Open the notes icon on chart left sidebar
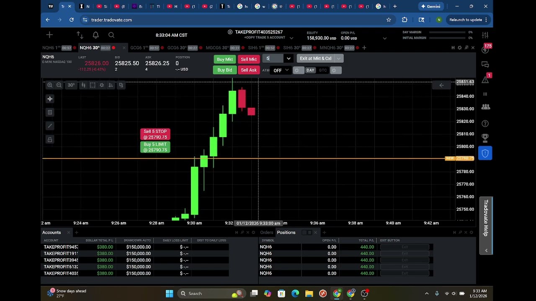 coord(50,112)
